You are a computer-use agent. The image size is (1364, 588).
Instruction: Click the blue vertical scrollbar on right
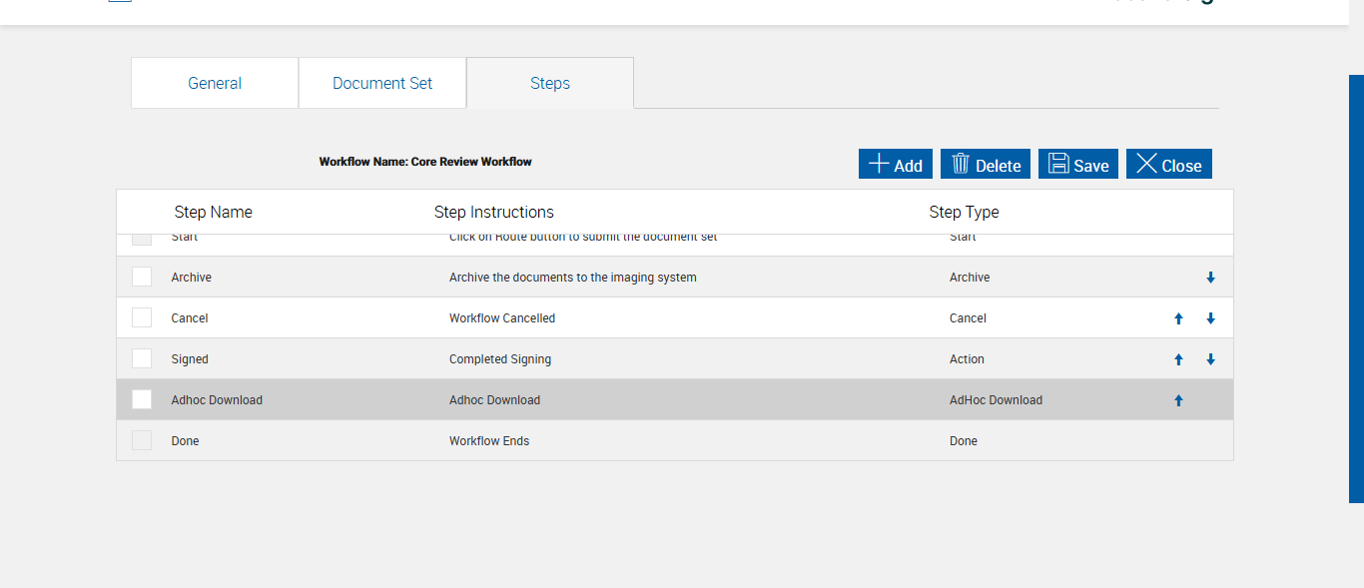click(1356, 288)
